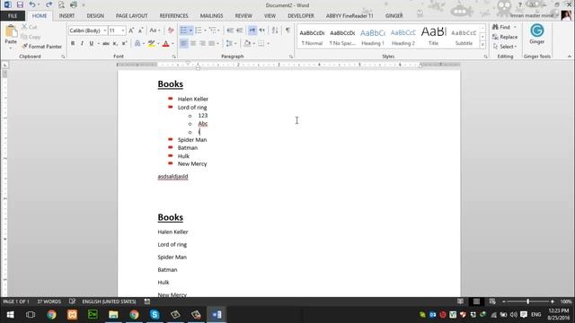This screenshot has width=575, height=323.
Task: Toggle Superscript formatting
Action: [124, 44]
